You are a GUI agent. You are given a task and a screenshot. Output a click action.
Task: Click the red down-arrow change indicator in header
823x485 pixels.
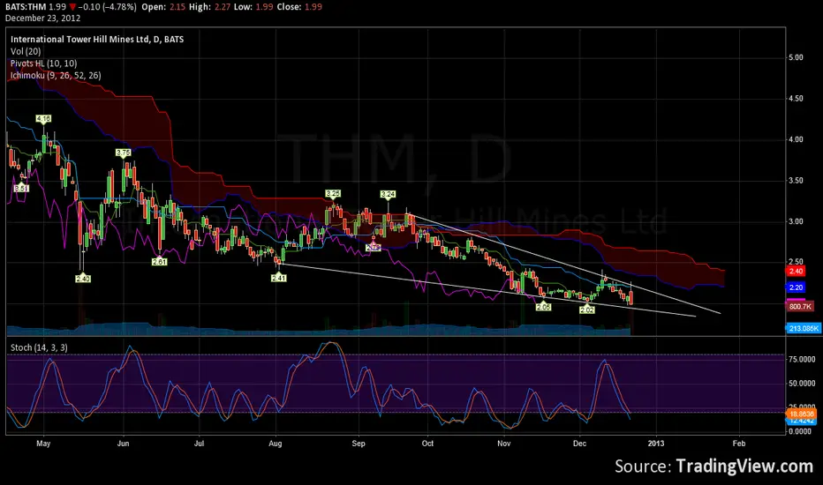(72, 7)
